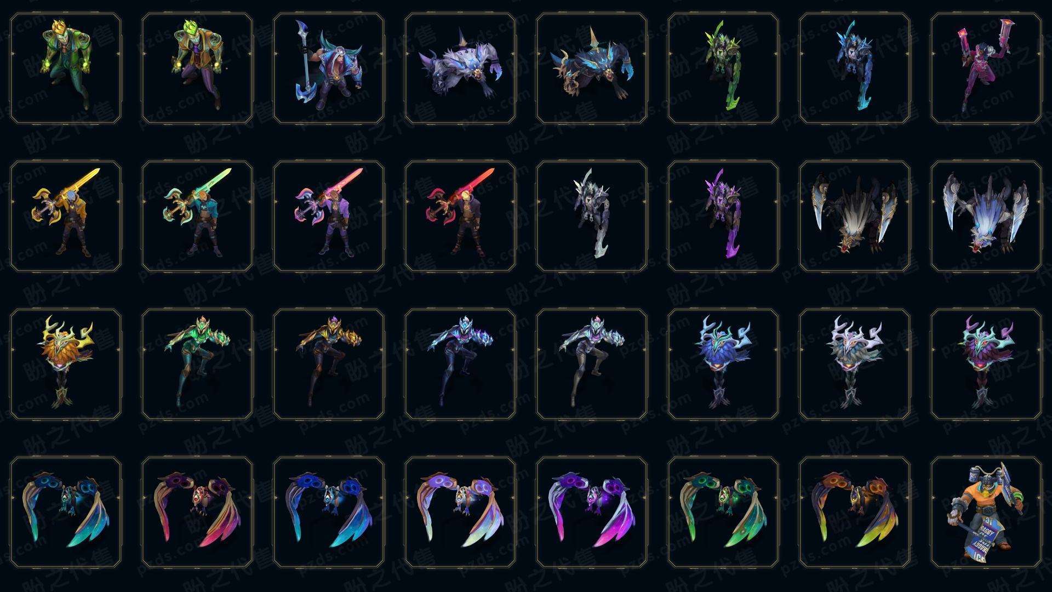Choose the blue halberd-wielding warrior skin

click(329, 68)
